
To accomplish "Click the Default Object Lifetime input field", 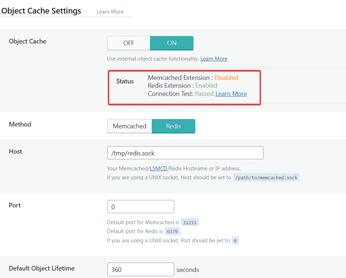I will 141,269.
